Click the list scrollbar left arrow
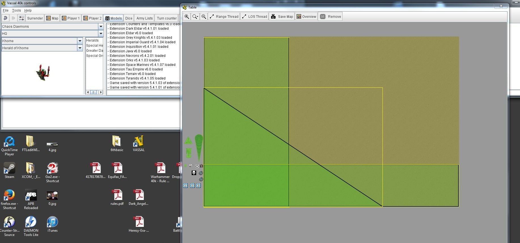 (x=88, y=92)
